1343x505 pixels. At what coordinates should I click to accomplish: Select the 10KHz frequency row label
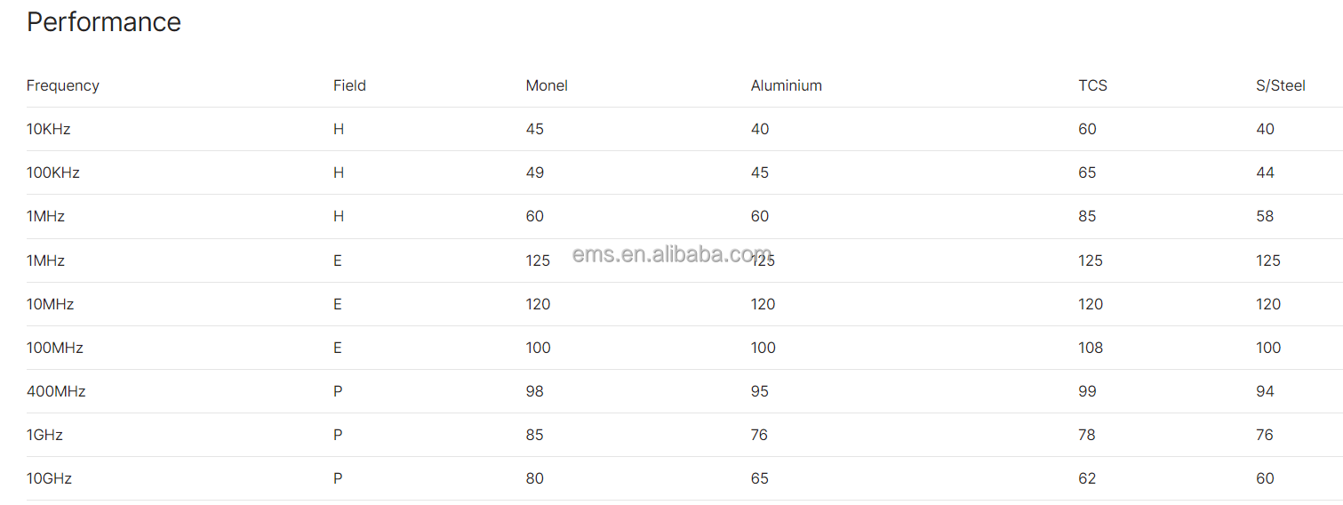(x=49, y=129)
